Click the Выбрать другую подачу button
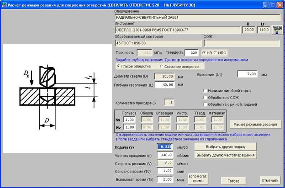This screenshot has height=188, width=285. pos(225,146)
